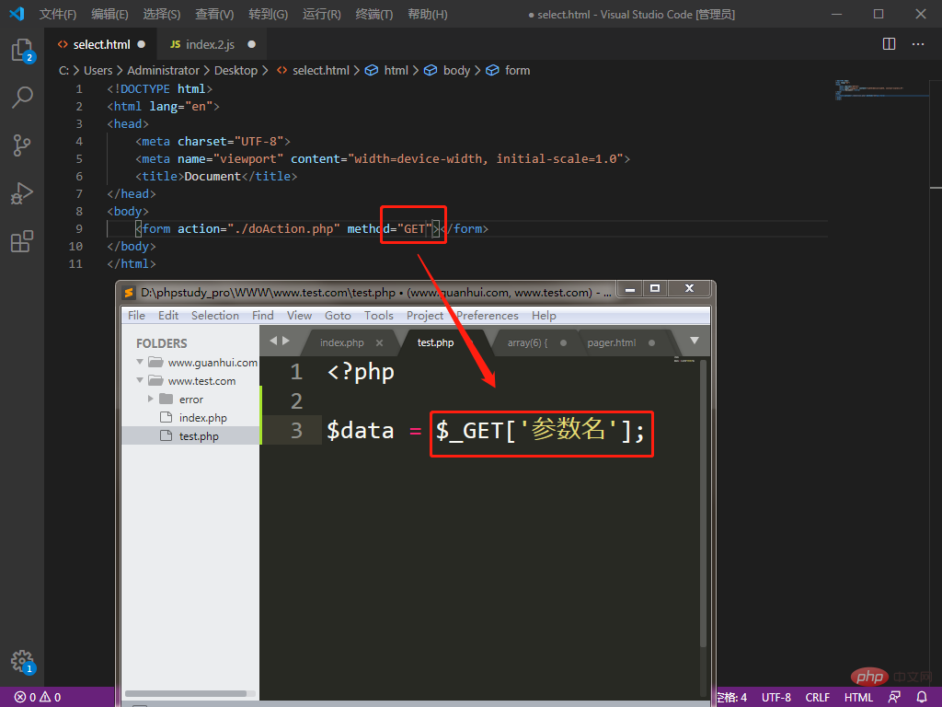Open the 查看(V) menu
Image resolution: width=942 pixels, height=707 pixels.
[x=213, y=14]
